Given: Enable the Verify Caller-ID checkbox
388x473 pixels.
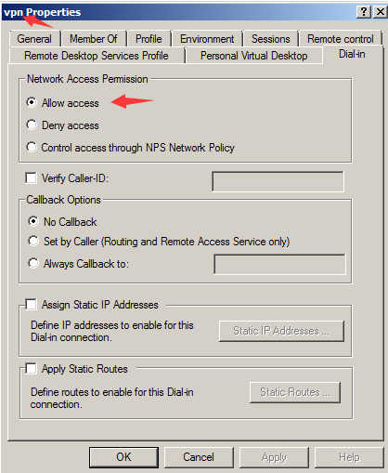Looking at the screenshot, I should point(31,178).
